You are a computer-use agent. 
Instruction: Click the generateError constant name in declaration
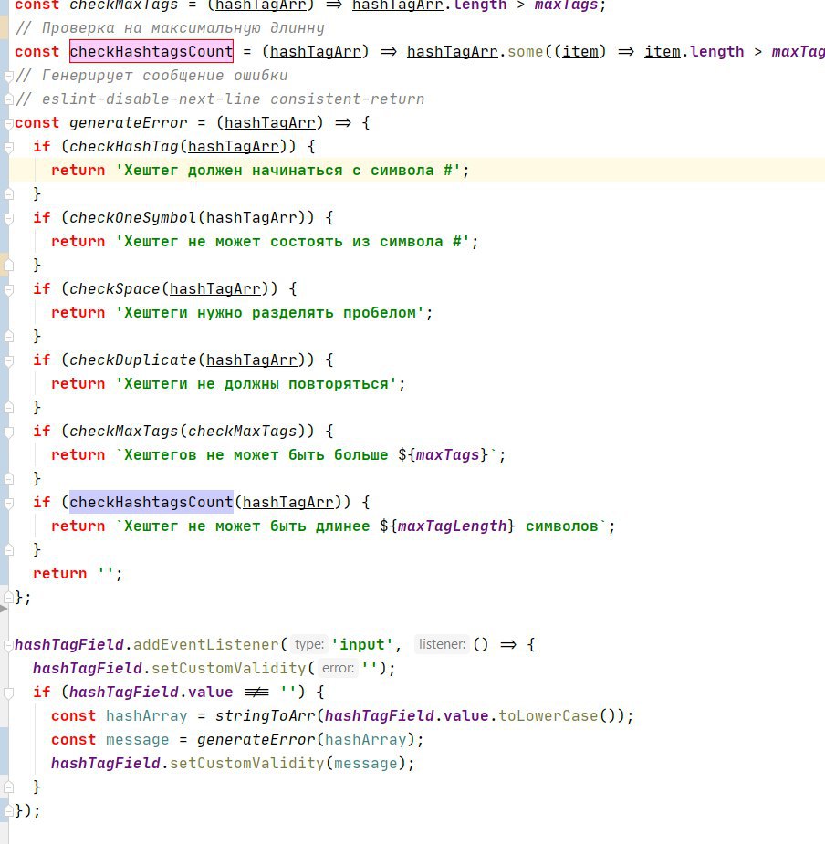coord(128,123)
